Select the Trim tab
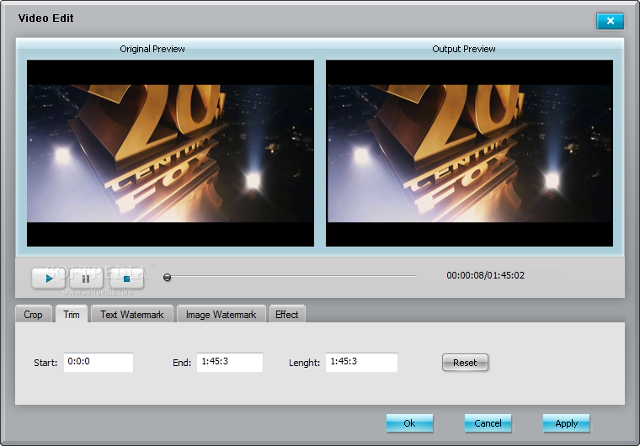The image size is (640, 446). (x=72, y=314)
